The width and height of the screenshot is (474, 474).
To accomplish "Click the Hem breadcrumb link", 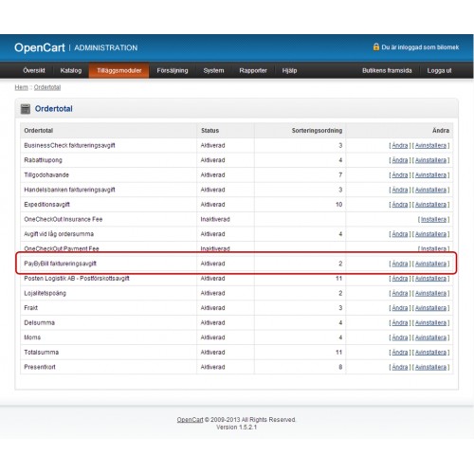I will tap(21, 87).
